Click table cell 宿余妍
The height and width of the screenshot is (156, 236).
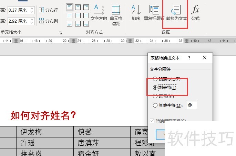coord(102,153)
